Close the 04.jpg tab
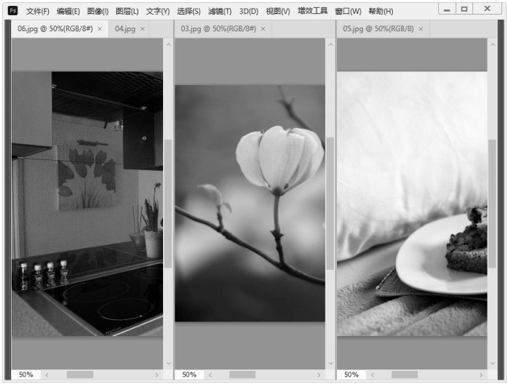This screenshot has height=384, width=508. [142, 29]
